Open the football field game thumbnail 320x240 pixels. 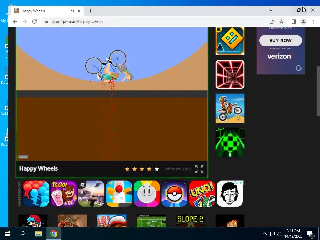151,221
